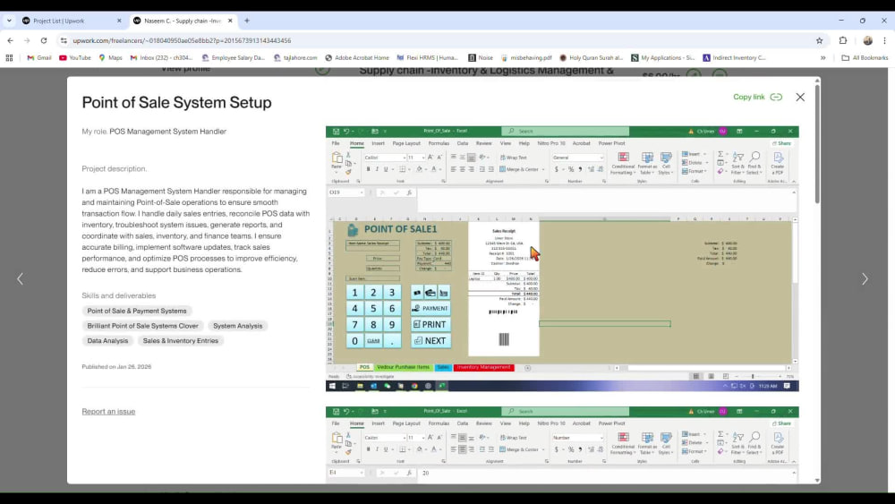The image size is (895, 504).
Task: Open the Inbox (232) bookmark
Action: point(161,57)
